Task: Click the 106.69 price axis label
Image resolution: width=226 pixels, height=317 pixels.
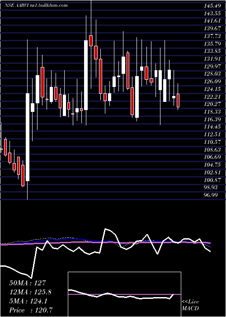Action: [212, 157]
